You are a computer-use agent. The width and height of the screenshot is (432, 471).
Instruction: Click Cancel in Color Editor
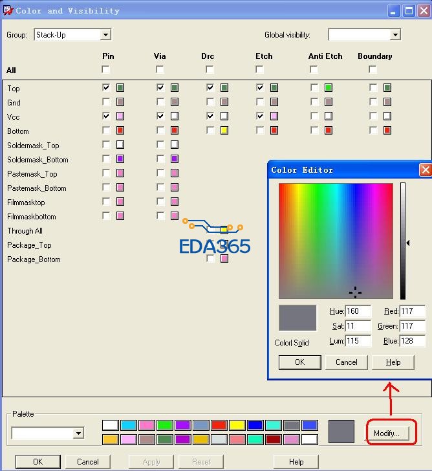point(347,362)
